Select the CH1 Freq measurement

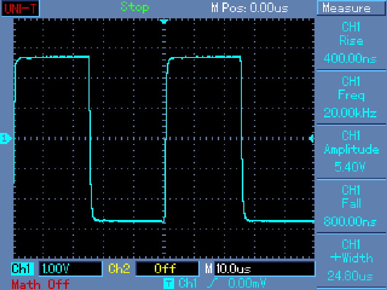click(351, 98)
